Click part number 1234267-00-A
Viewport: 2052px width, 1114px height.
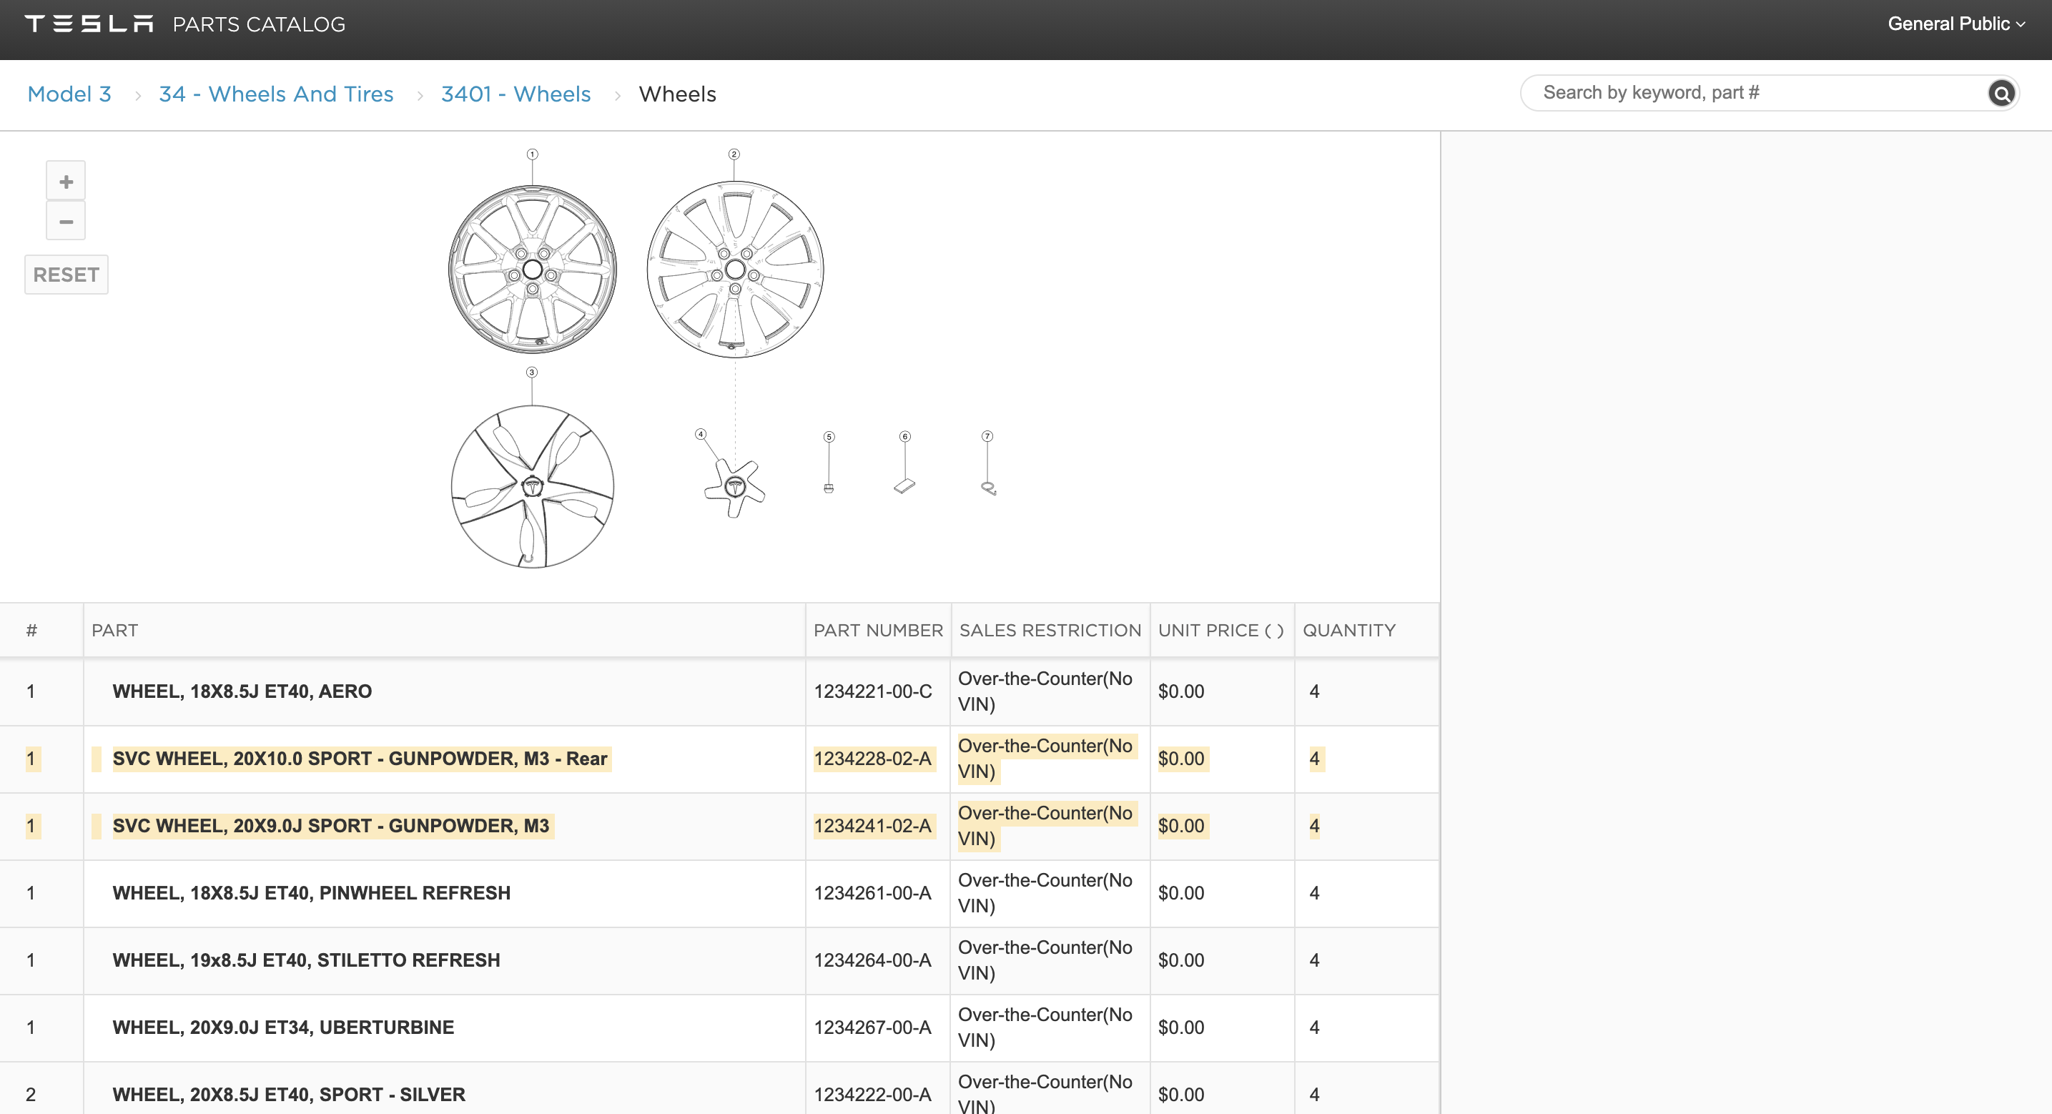872,1028
